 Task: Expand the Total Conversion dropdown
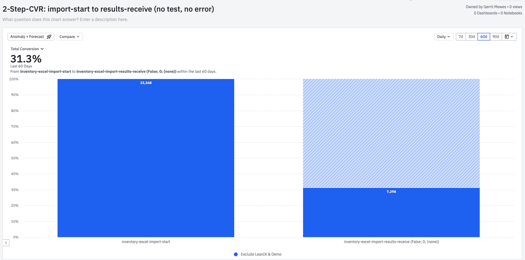(27, 49)
